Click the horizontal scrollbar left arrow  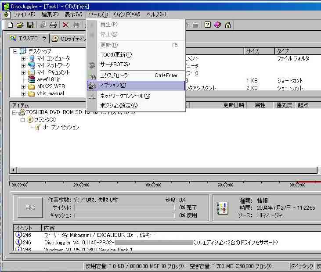tap(14, 170)
